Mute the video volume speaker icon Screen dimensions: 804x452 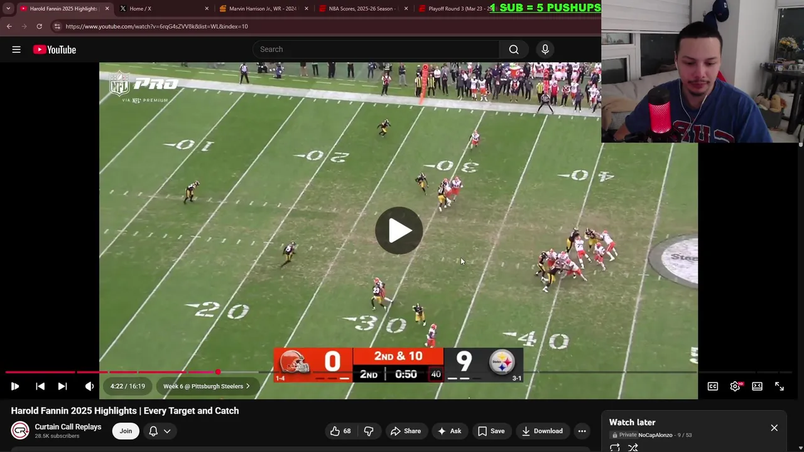coord(89,386)
